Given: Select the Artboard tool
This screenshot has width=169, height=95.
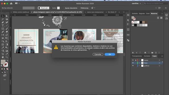Looking at the screenshot, I should coord(3,54).
